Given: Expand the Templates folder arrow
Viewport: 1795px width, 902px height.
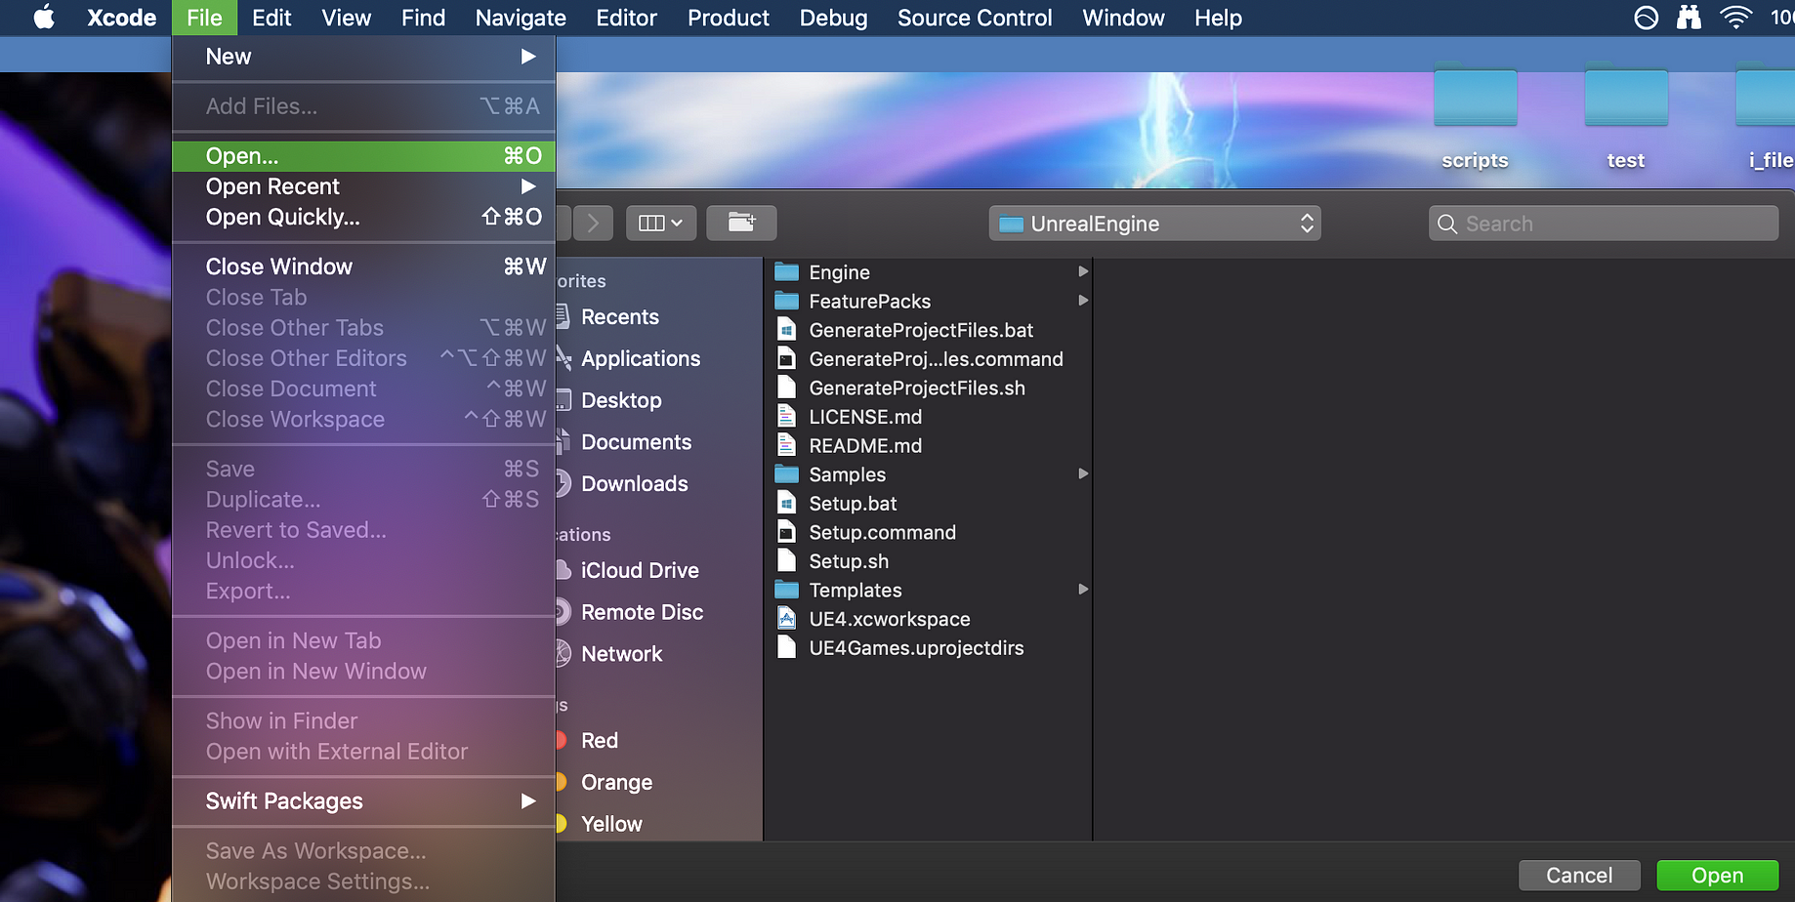Looking at the screenshot, I should pos(1082,590).
